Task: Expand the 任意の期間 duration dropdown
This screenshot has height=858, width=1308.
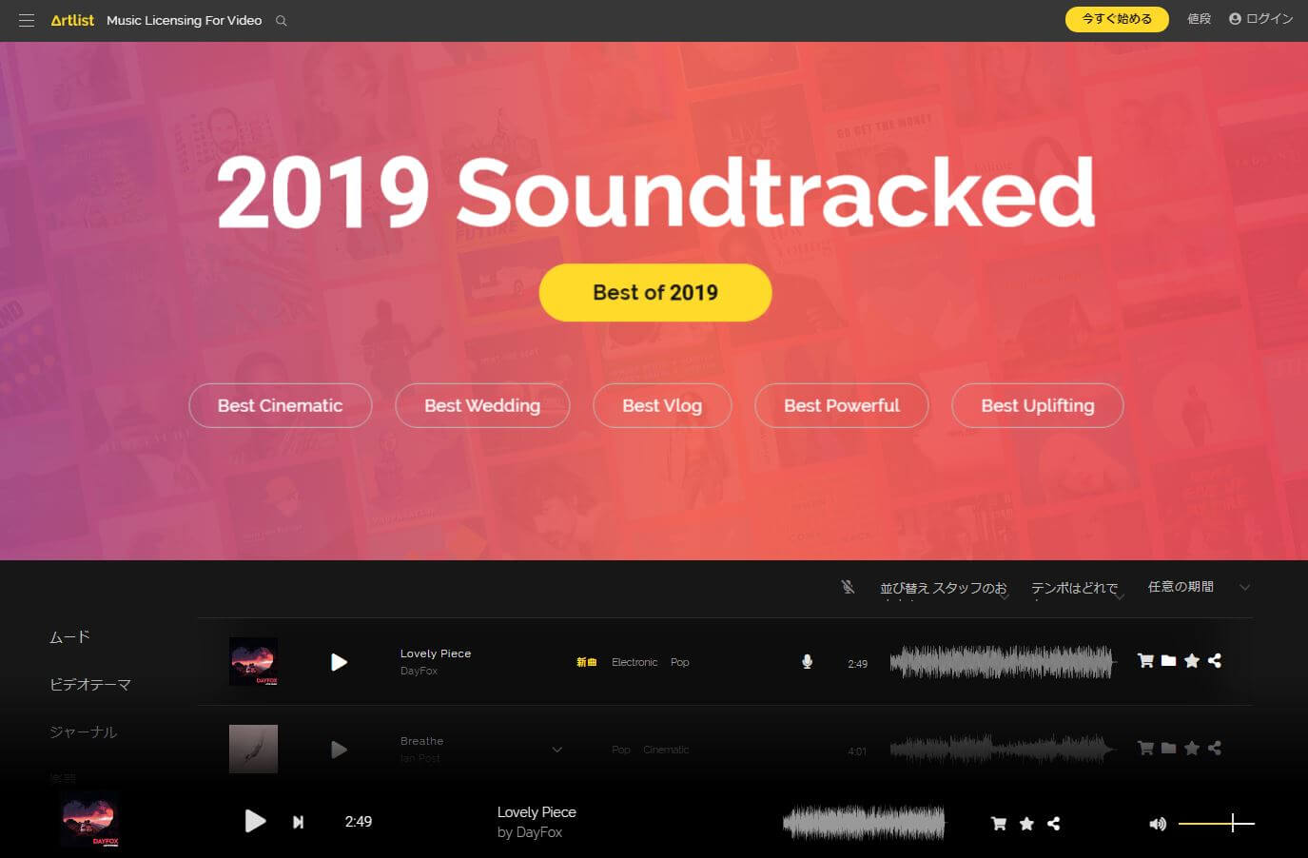Action: coord(1199,587)
